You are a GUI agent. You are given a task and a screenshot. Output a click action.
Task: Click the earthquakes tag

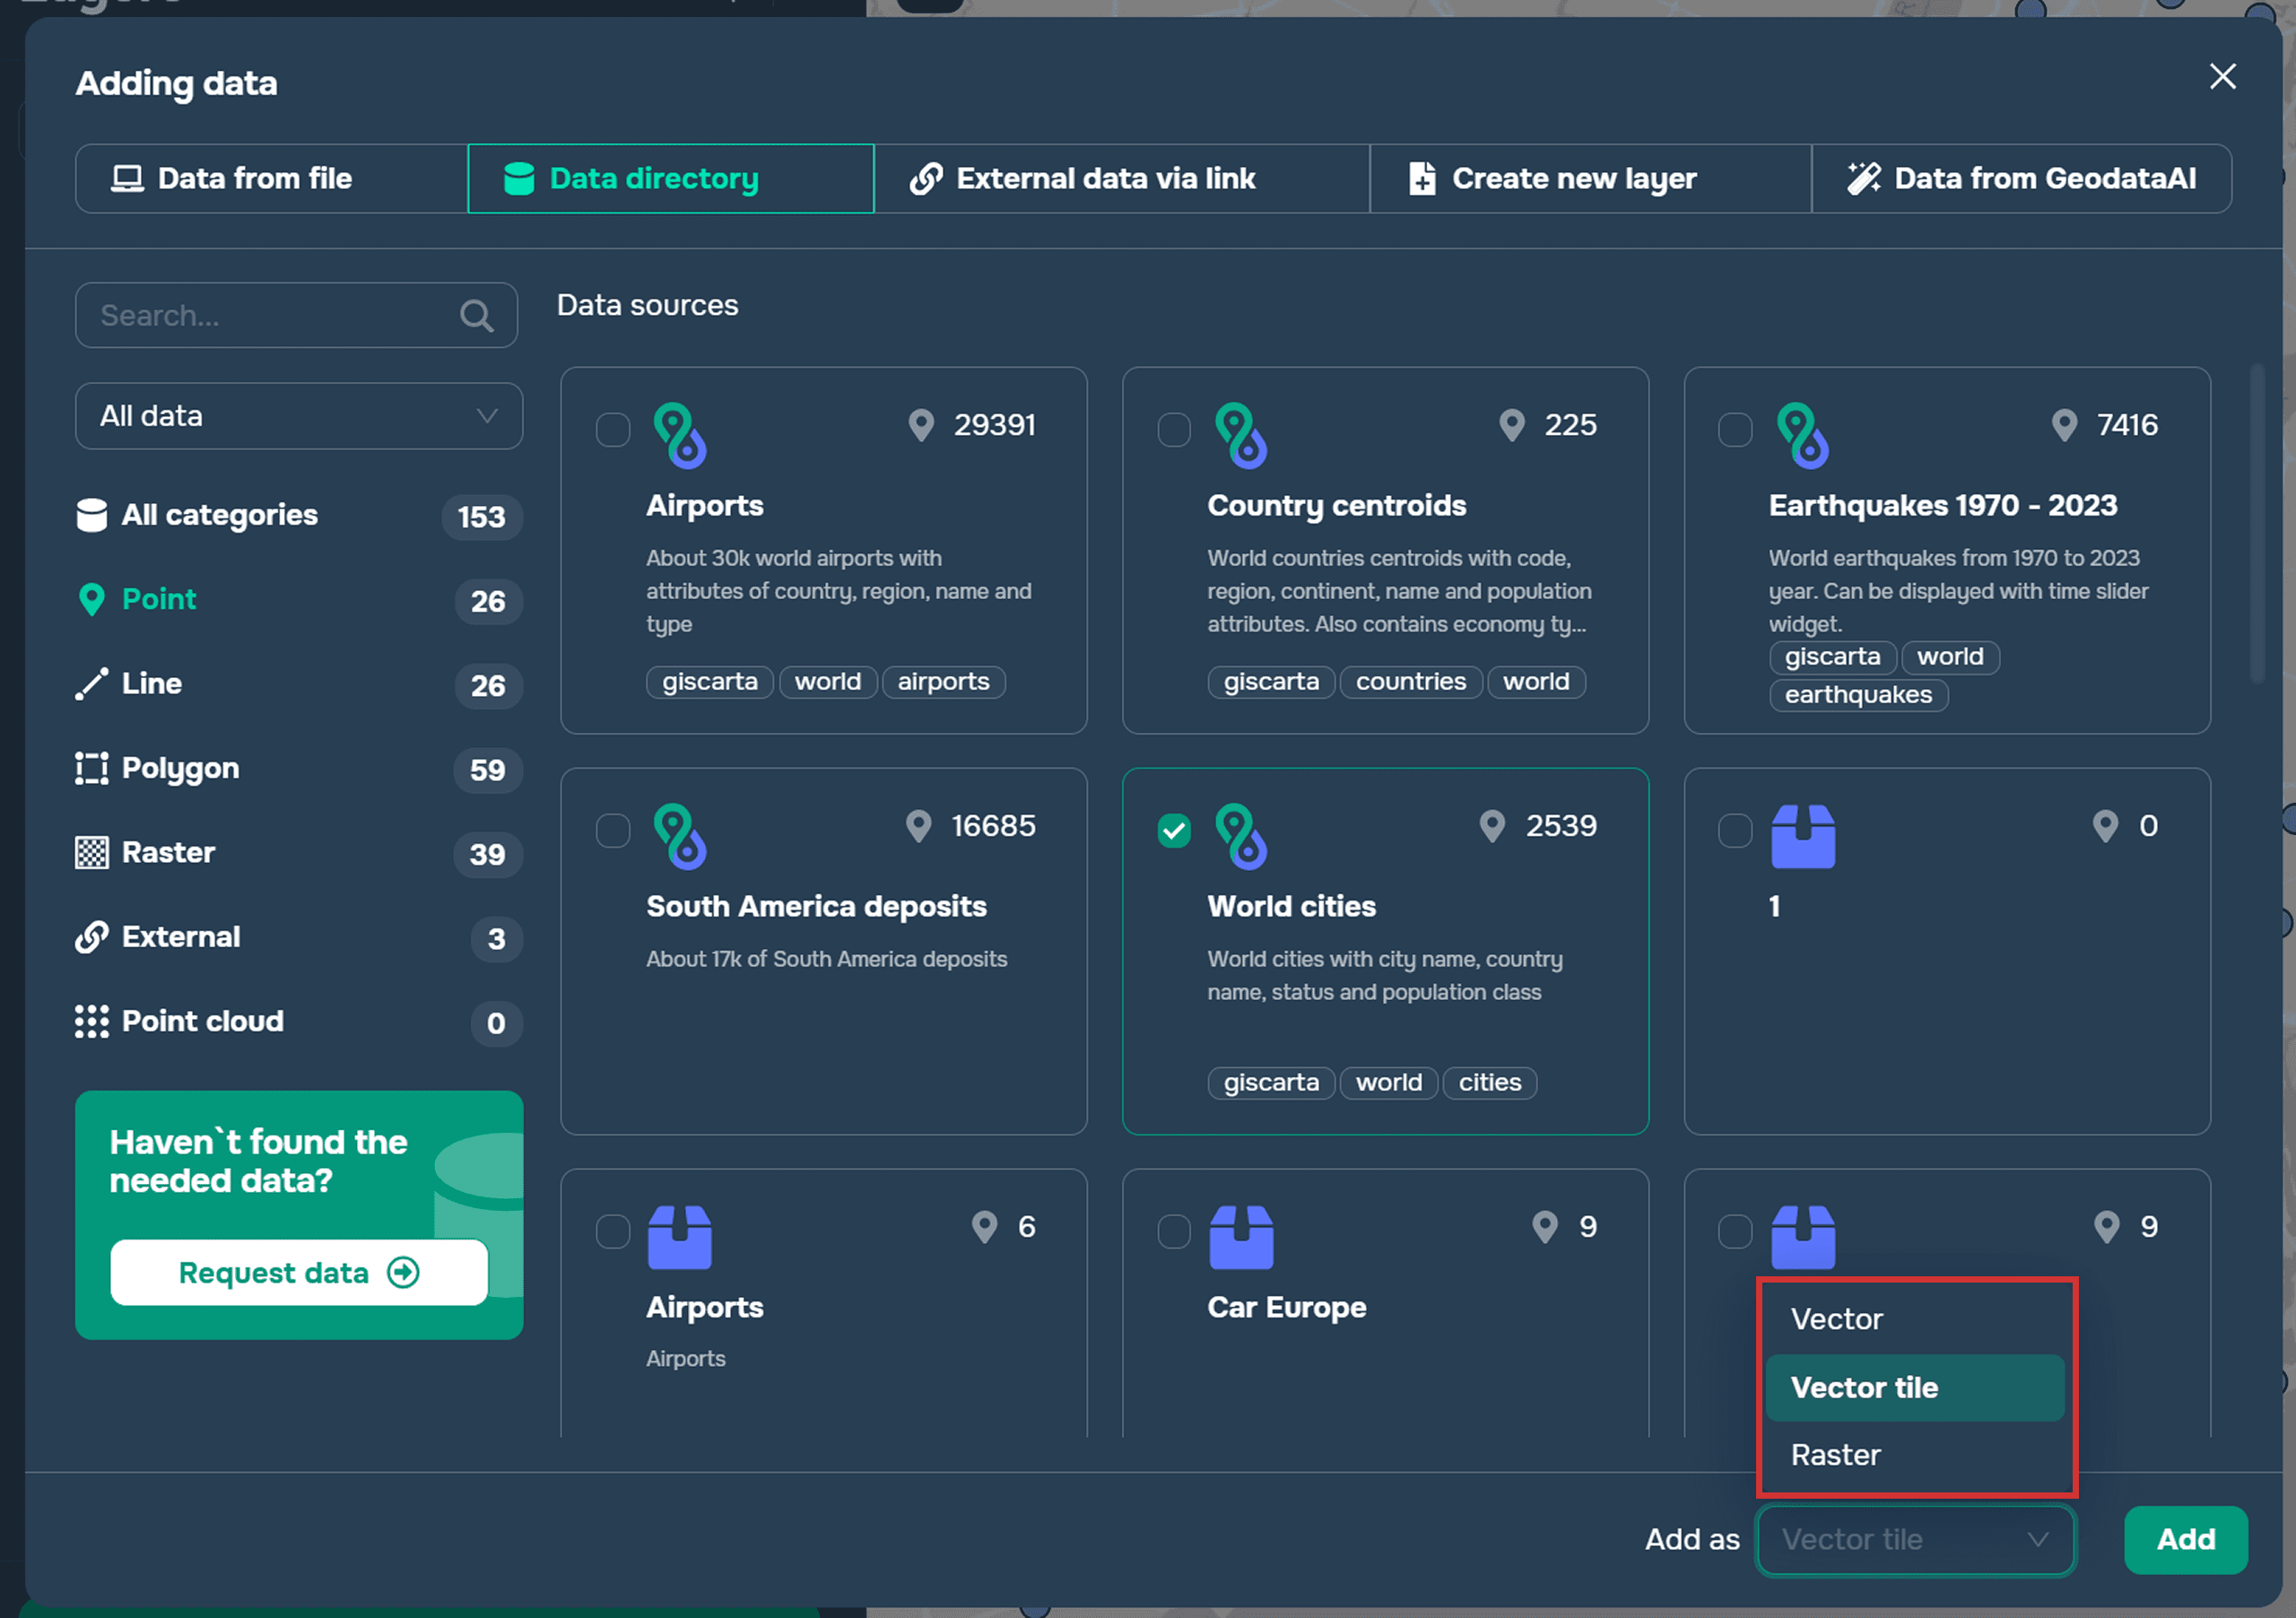point(1858,695)
